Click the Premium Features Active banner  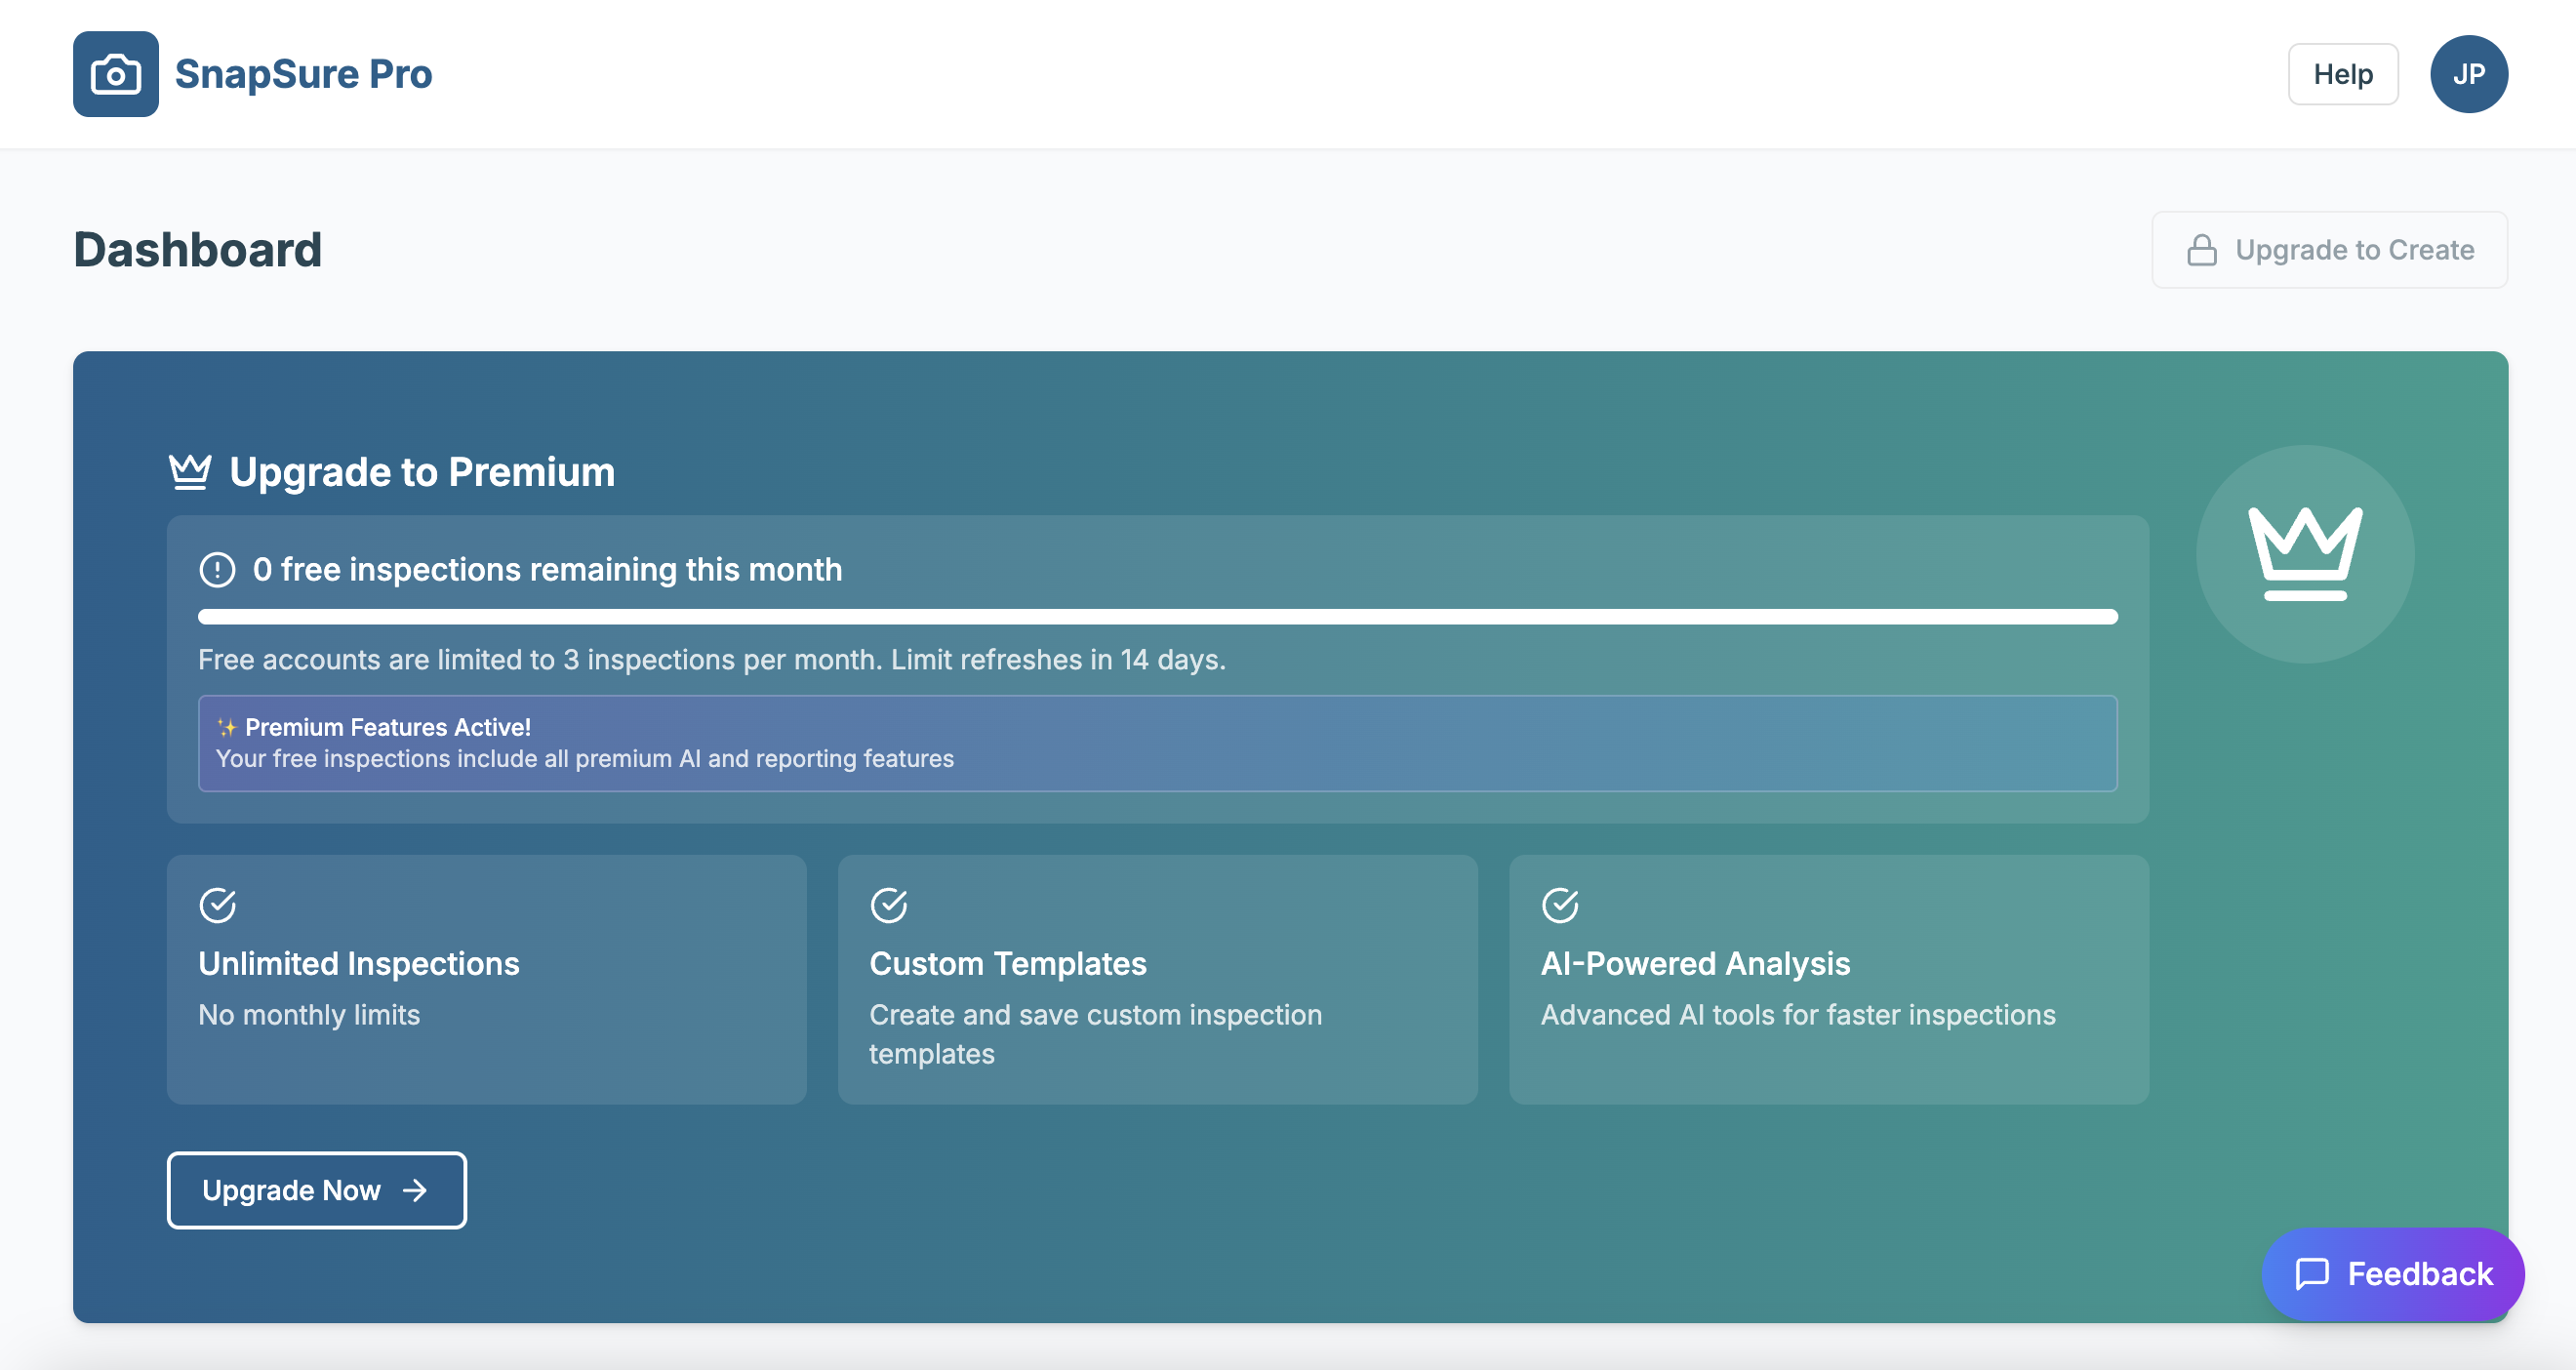click(1157, 743)
